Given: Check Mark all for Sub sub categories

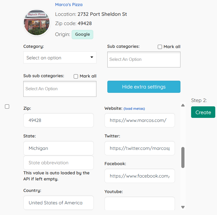Looking at the screenshot, I should coord(76,76).
